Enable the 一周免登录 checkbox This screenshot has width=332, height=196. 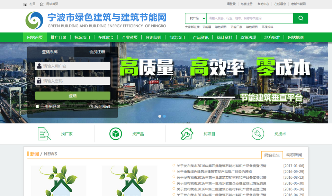tap(37, 106)
